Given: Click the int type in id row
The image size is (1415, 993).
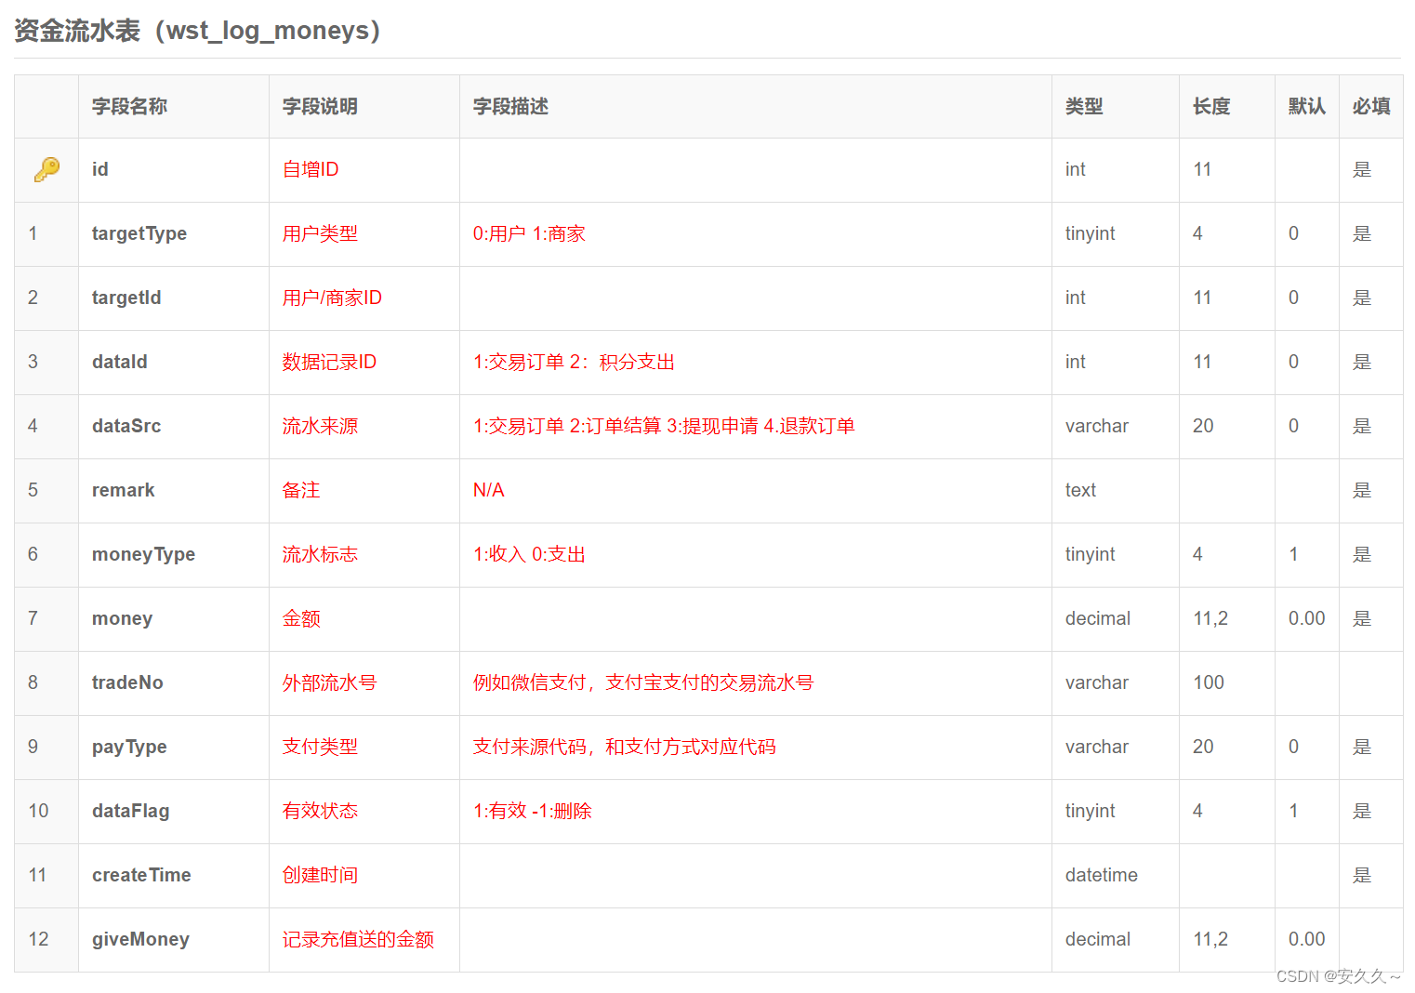Looking at the screenshot, I should (1076, 169).
